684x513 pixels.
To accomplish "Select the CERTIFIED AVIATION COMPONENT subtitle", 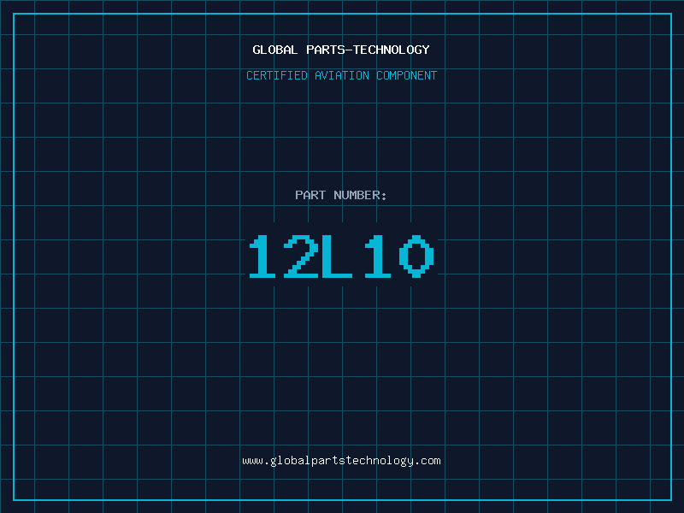I will pyautogui.click(x=341, y=75).
